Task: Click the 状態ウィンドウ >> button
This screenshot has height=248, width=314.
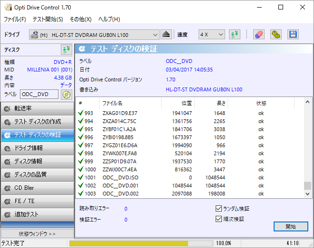Action: (37, 234)
